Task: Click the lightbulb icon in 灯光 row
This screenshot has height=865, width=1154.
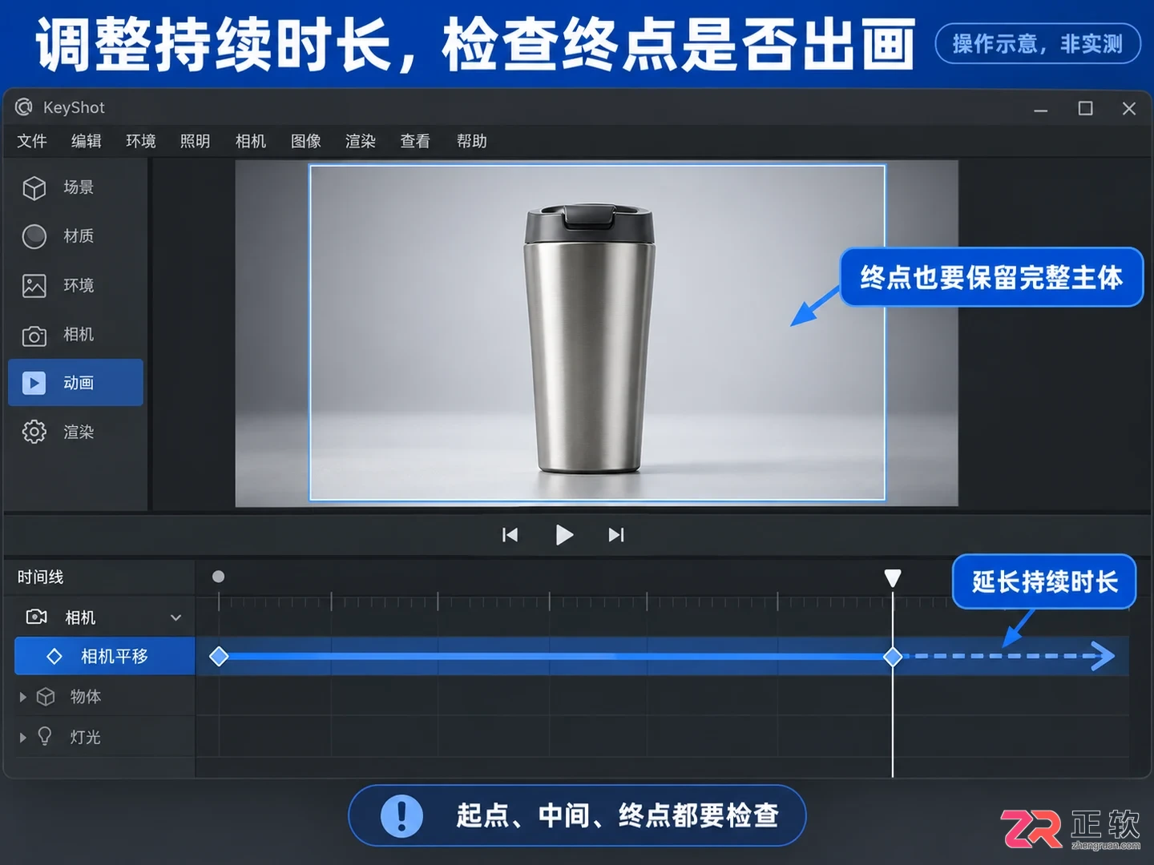Action: click(x=45, y=737)
